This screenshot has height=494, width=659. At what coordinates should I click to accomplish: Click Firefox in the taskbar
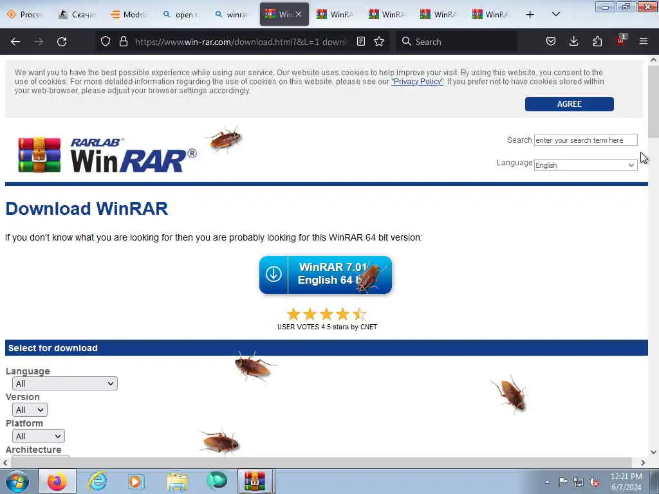pos(57,481)
